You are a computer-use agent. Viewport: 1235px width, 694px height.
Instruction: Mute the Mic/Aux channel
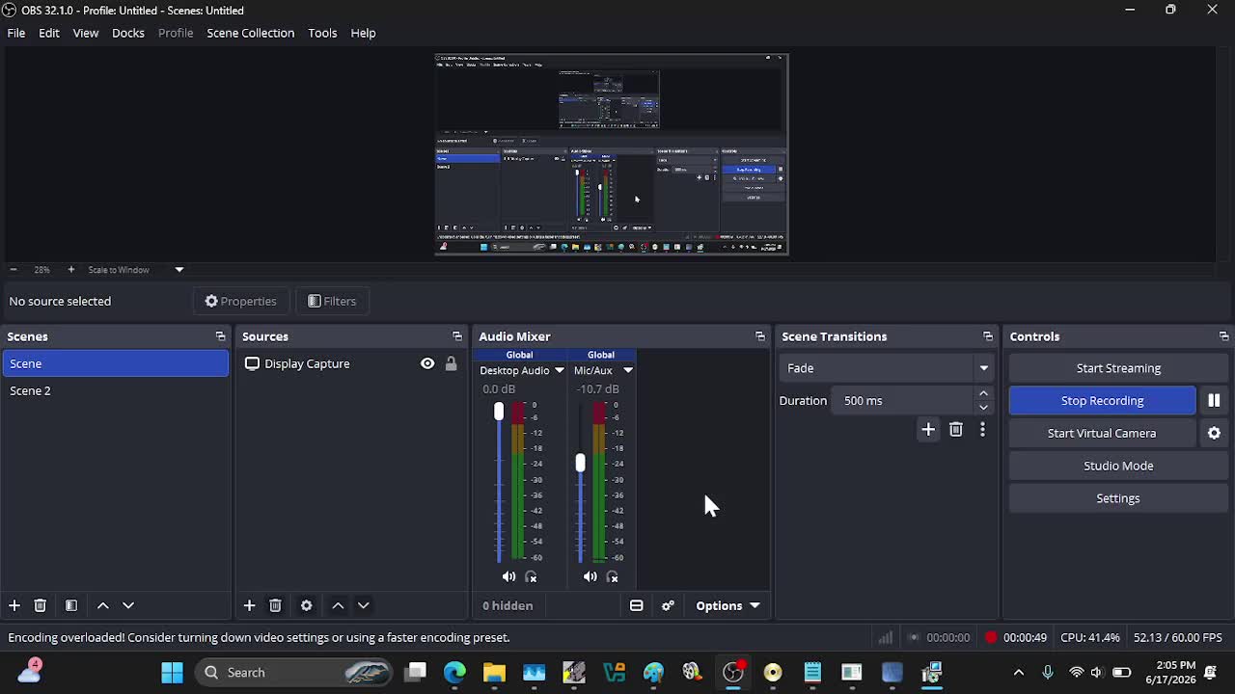click(x=590, y=576)
